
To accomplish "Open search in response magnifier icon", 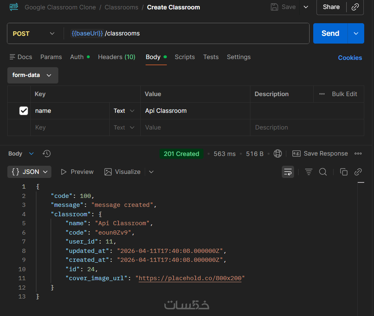I will point(323,172).
